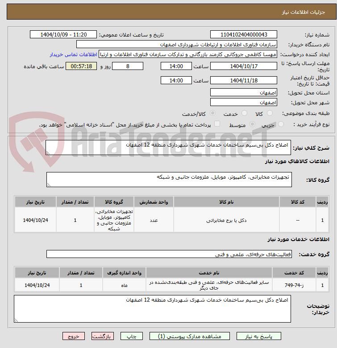Click the service name cell سایر فعالیت‌های حرفه‌ای
337x348 pixels.
(209, 285)
